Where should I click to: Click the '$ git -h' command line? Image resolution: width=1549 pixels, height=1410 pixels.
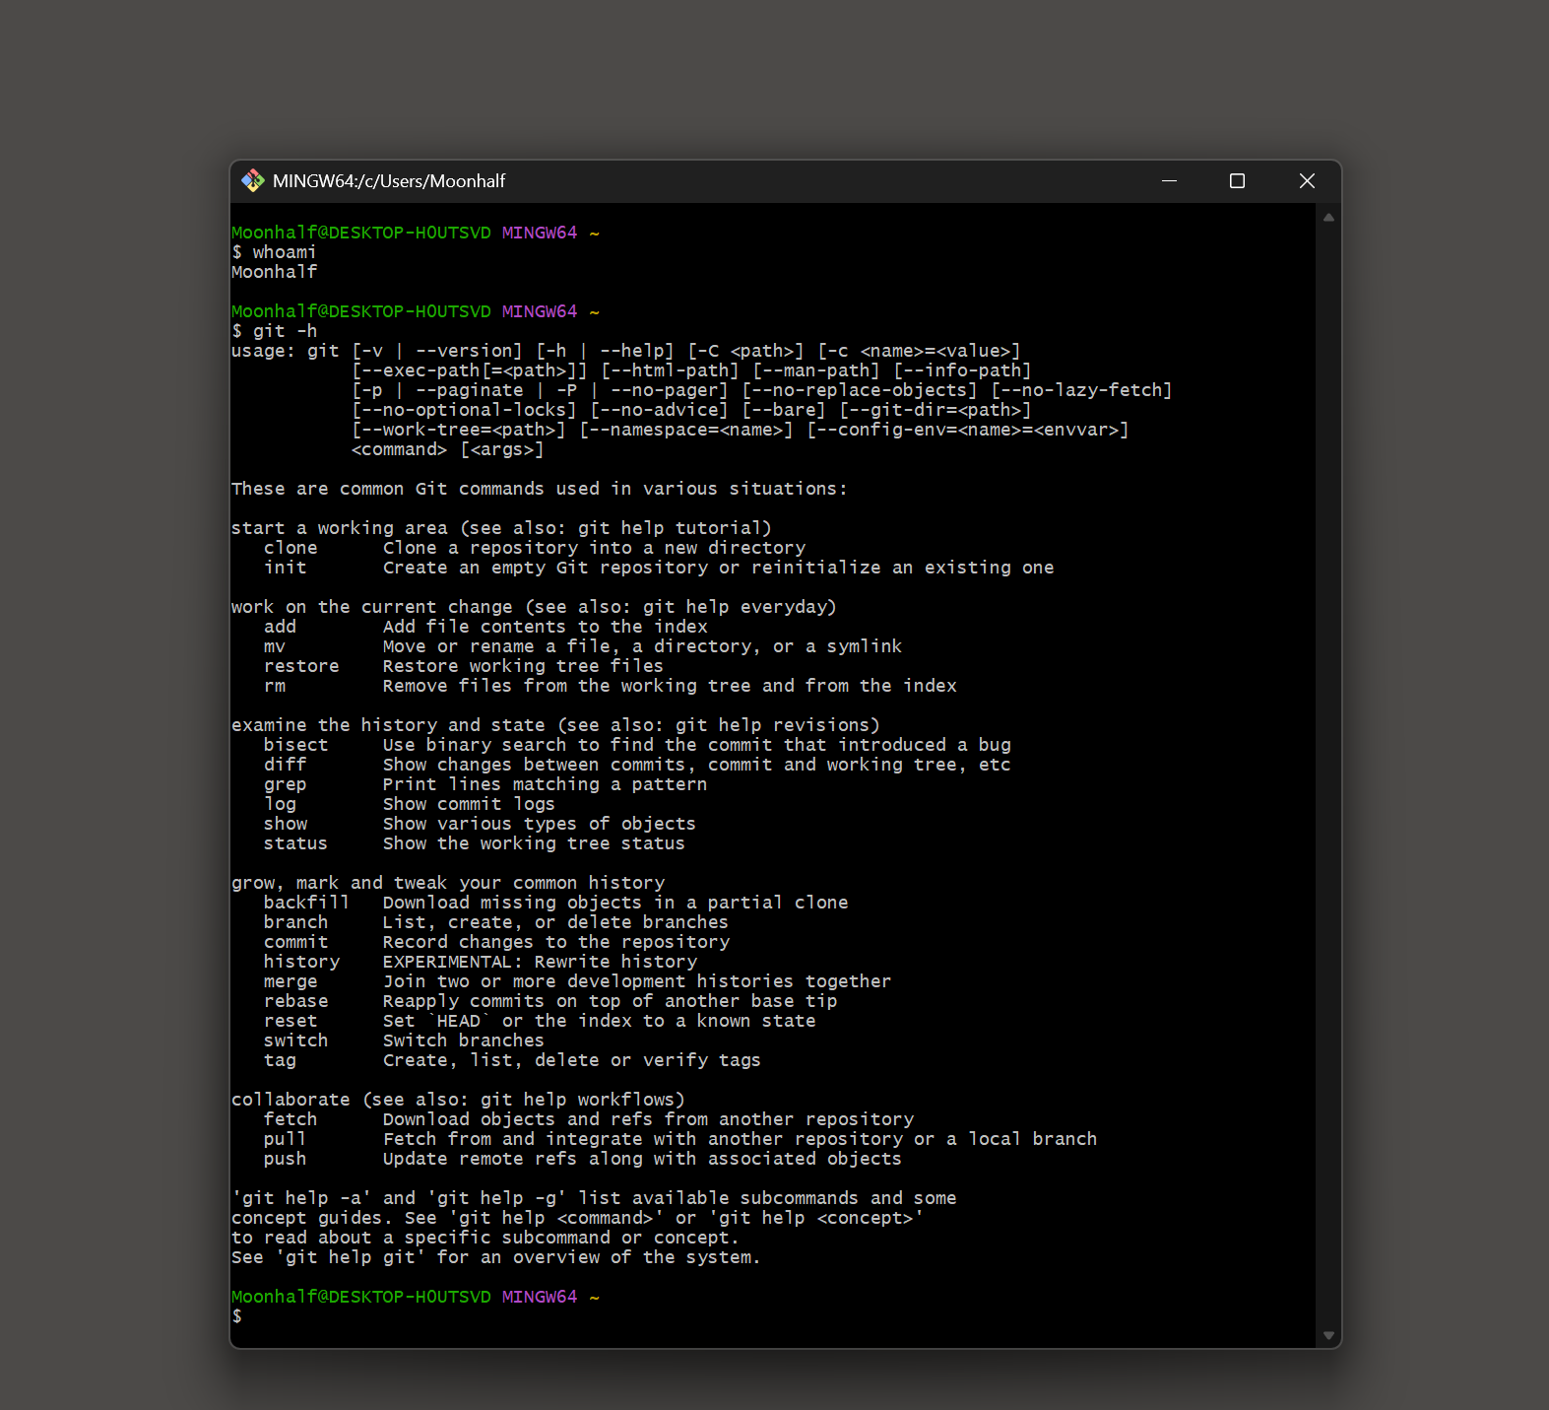[x=274, y=331]
